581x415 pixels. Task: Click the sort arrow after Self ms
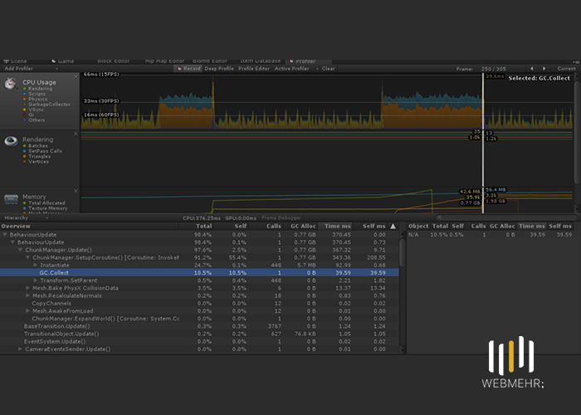coord(393,226)
